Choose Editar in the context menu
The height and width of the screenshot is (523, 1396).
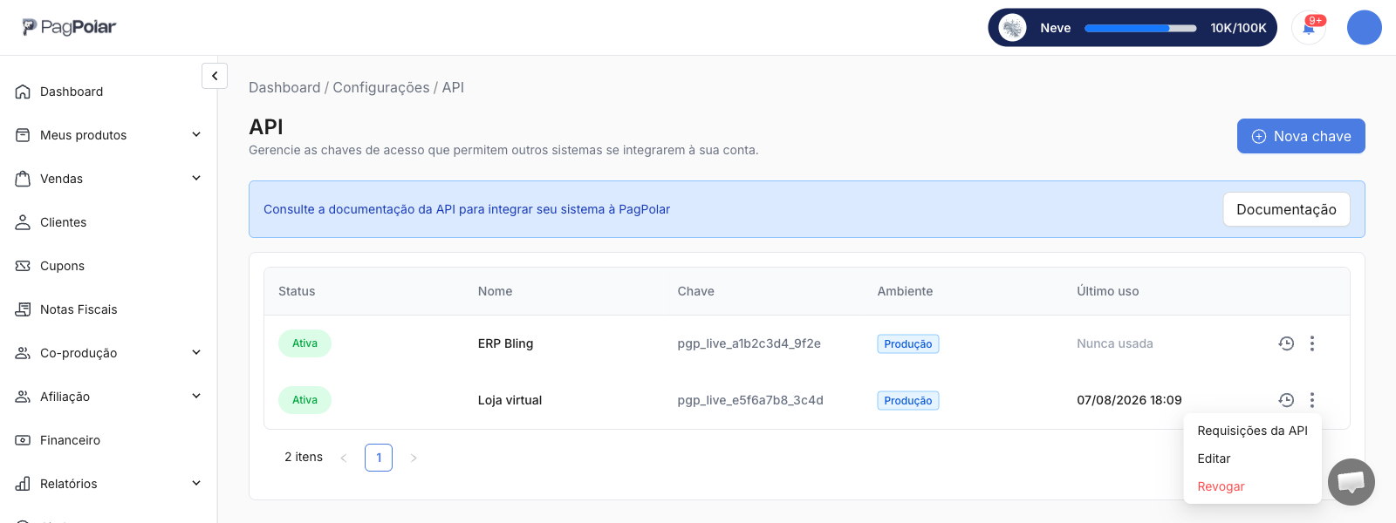tap(1252, 458)
